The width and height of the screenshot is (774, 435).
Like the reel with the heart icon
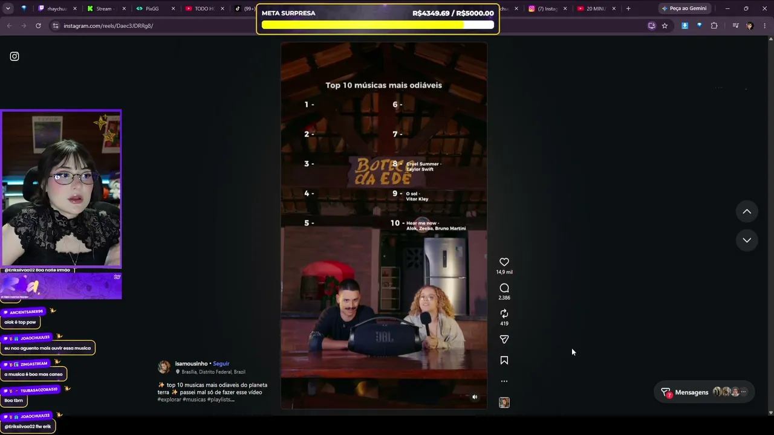click(504, 262)
